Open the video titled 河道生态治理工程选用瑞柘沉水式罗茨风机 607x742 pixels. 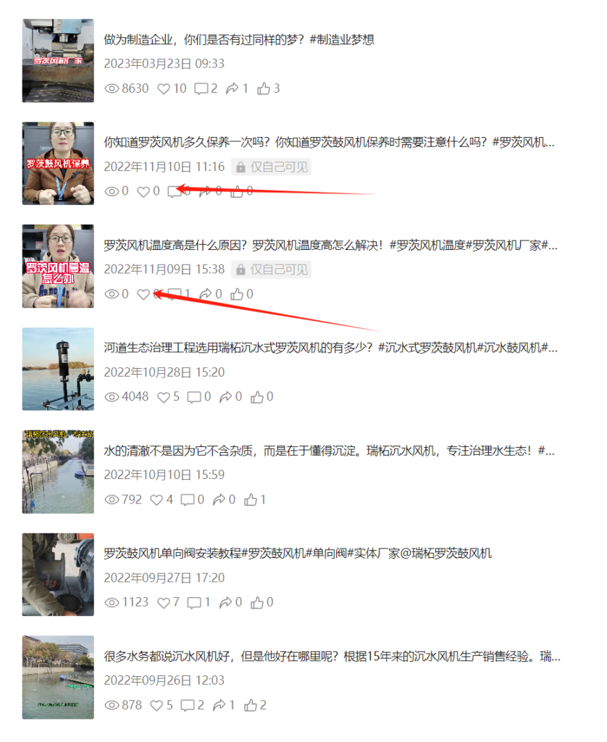coord(331,348)
